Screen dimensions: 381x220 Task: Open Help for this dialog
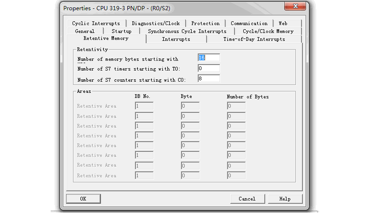coord(285,199)
